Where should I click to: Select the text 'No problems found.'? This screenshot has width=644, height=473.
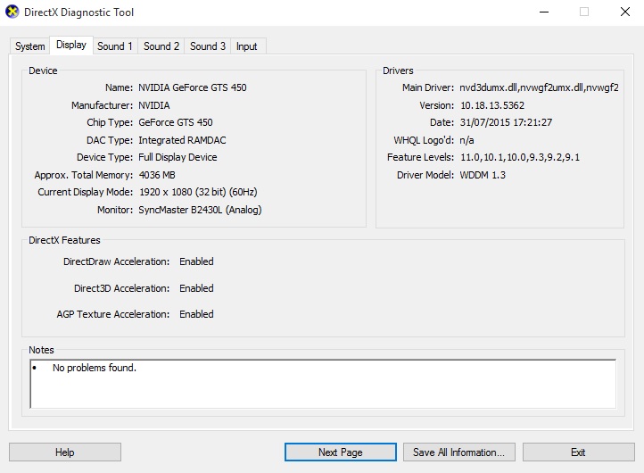[x=94, y=368]
